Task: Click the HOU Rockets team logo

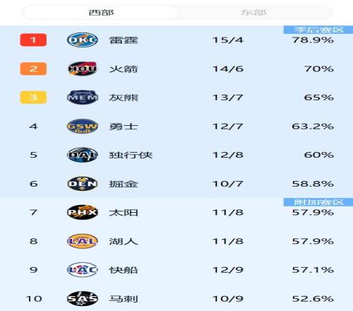Action: (83, 69)
